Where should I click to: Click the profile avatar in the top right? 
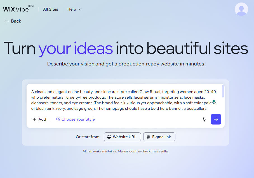point(241,9)
